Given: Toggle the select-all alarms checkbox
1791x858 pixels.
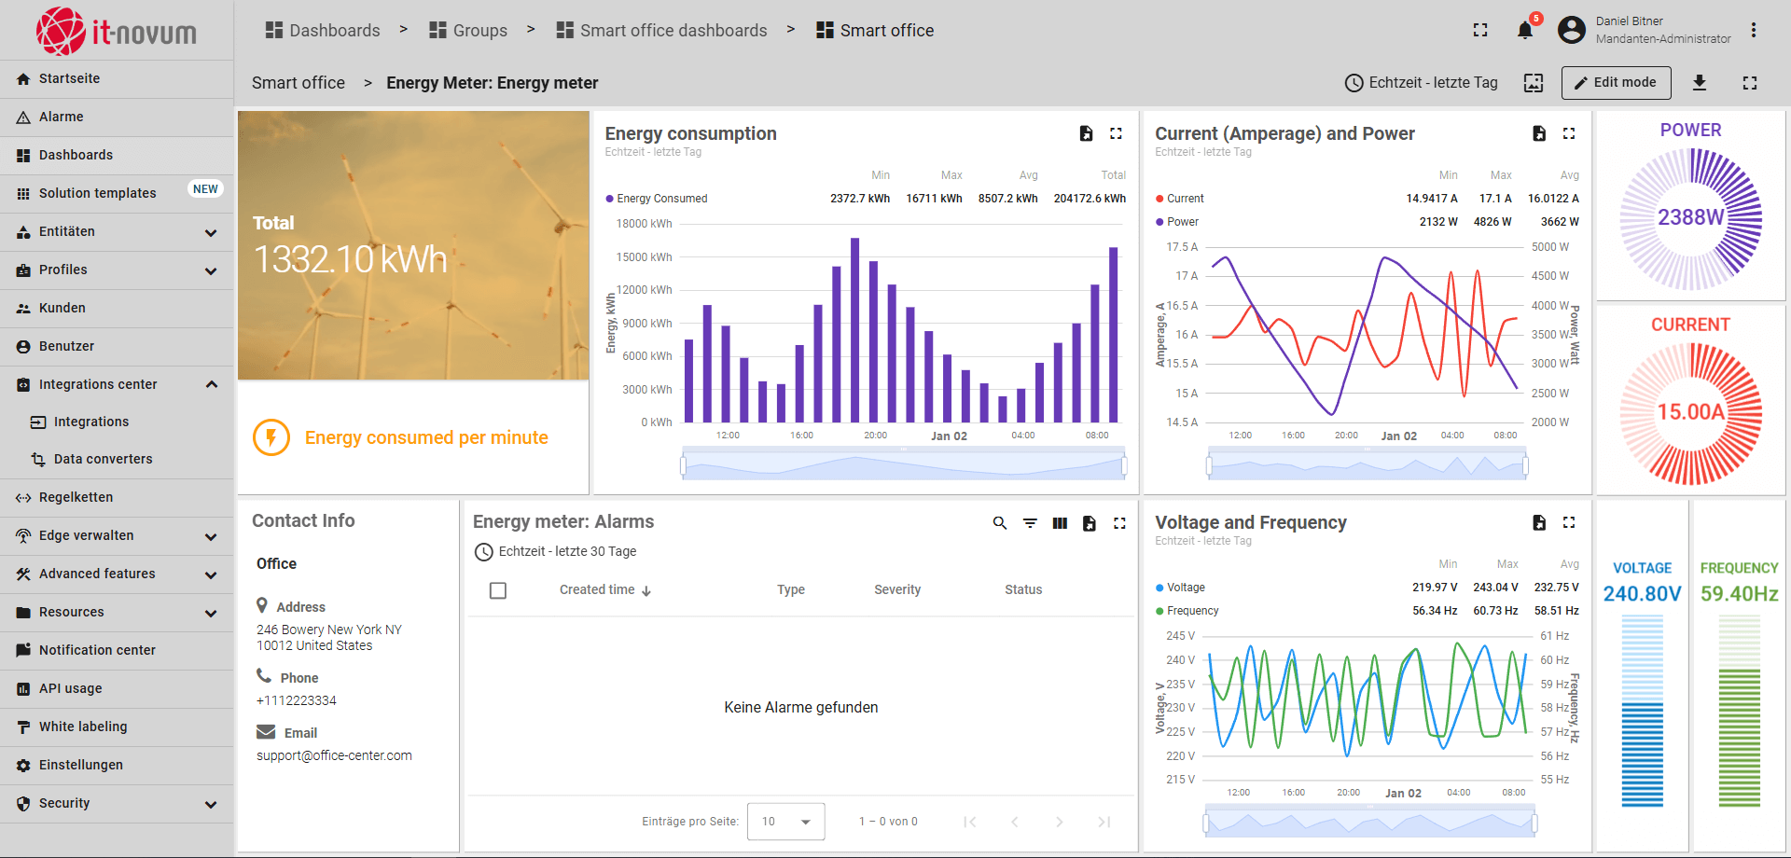Looking at the screenshot, I should point(498,590).
